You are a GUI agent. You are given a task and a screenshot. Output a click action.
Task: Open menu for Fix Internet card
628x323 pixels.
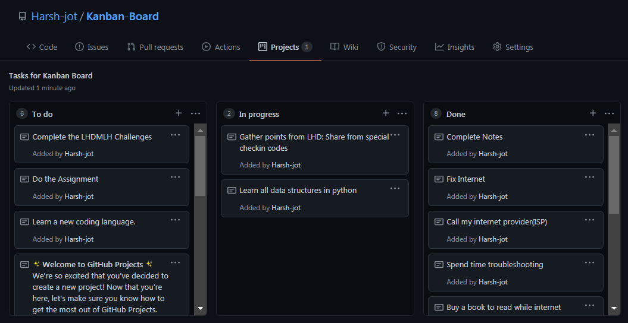tap(589, 178)
